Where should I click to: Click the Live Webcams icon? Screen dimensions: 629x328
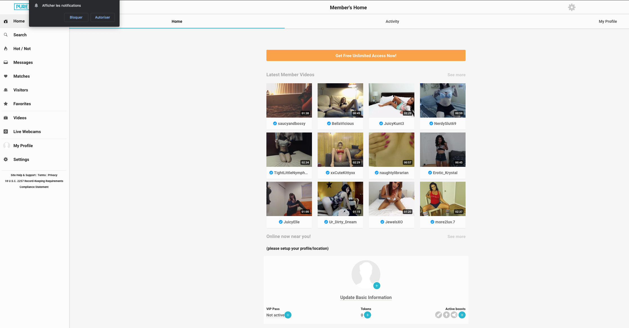(6, 132)
